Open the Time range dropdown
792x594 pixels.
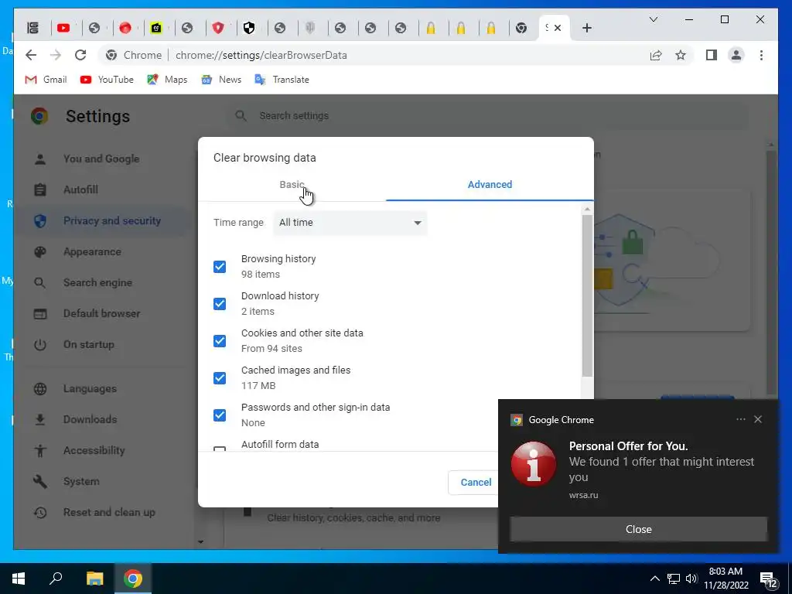coord(350,223)
